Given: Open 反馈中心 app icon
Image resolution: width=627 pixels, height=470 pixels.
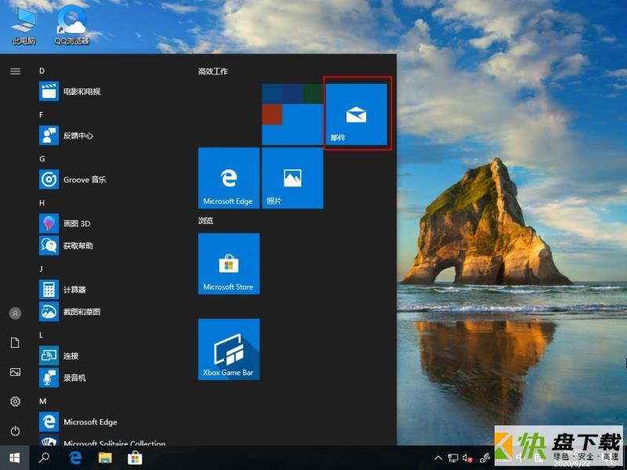Looking at the screenshot, I should point(49,135).
